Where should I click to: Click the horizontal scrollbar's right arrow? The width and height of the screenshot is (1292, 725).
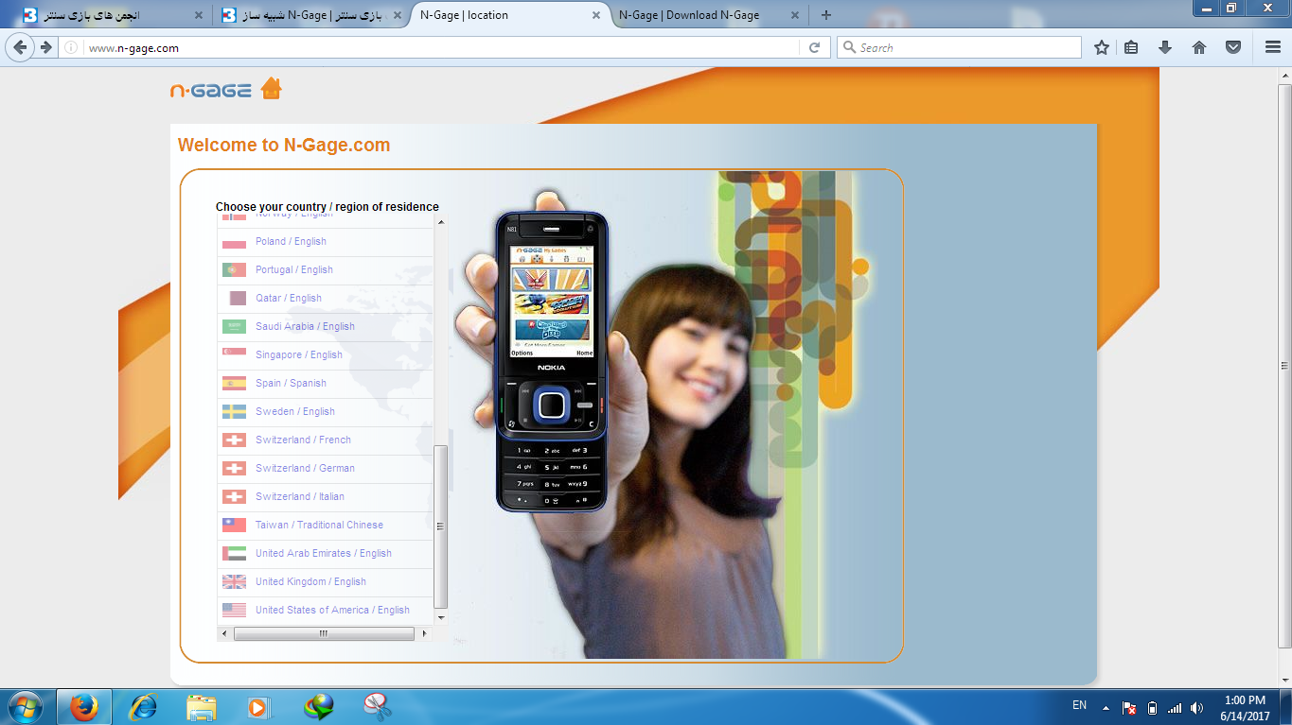[x=425, y=633]
